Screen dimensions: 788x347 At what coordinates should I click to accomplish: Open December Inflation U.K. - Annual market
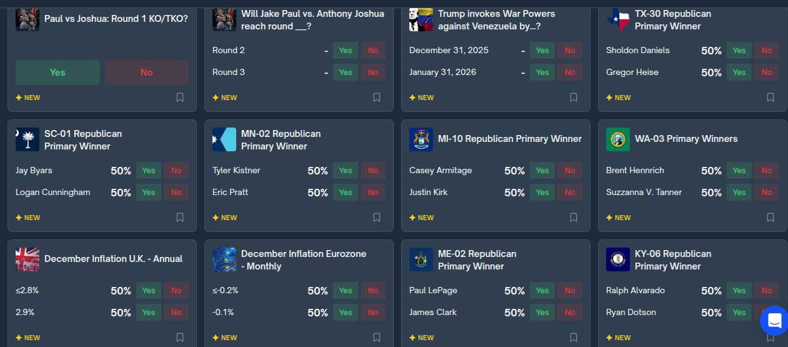tap(113, 259)
